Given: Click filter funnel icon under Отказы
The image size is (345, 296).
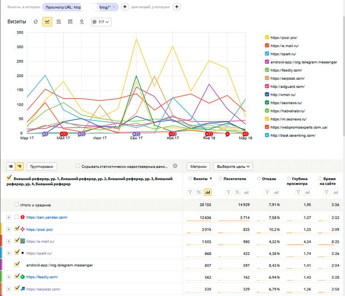Looking at the screenshot, I should coord(267,193).
